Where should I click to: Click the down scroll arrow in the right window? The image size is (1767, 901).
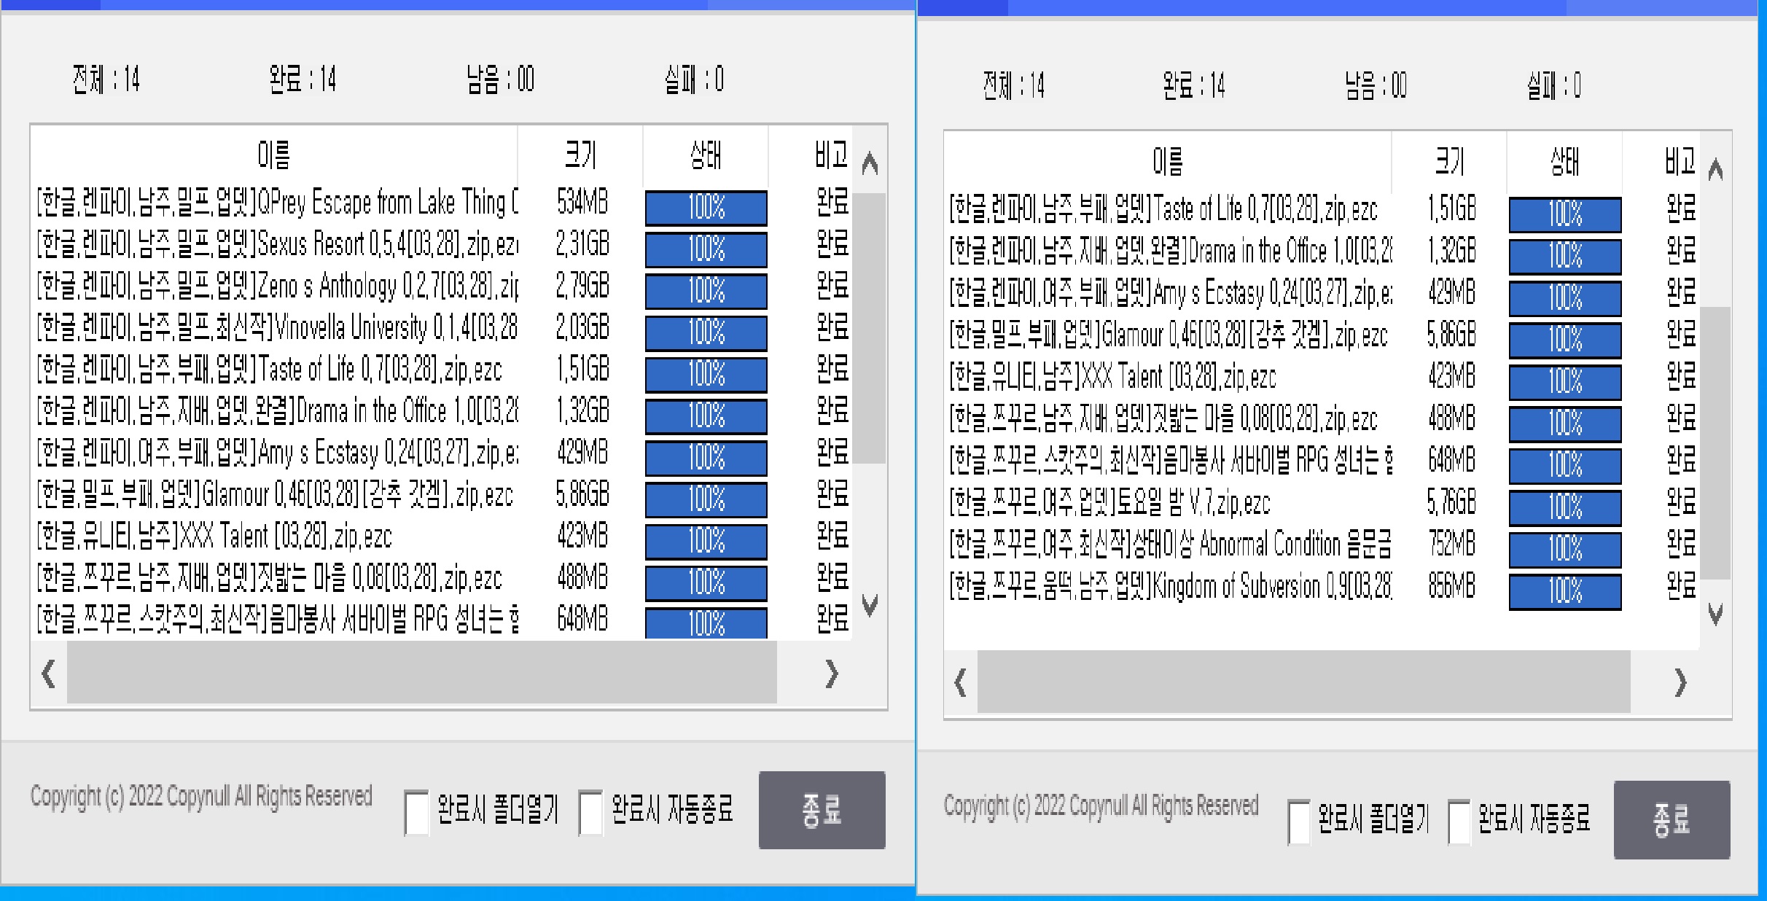point(1717,615)
